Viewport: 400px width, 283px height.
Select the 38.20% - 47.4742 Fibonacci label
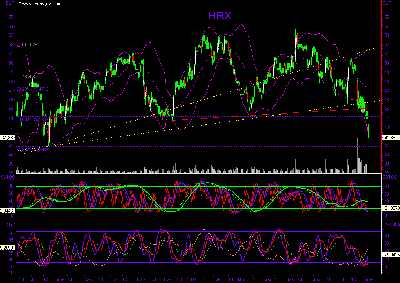33,89
